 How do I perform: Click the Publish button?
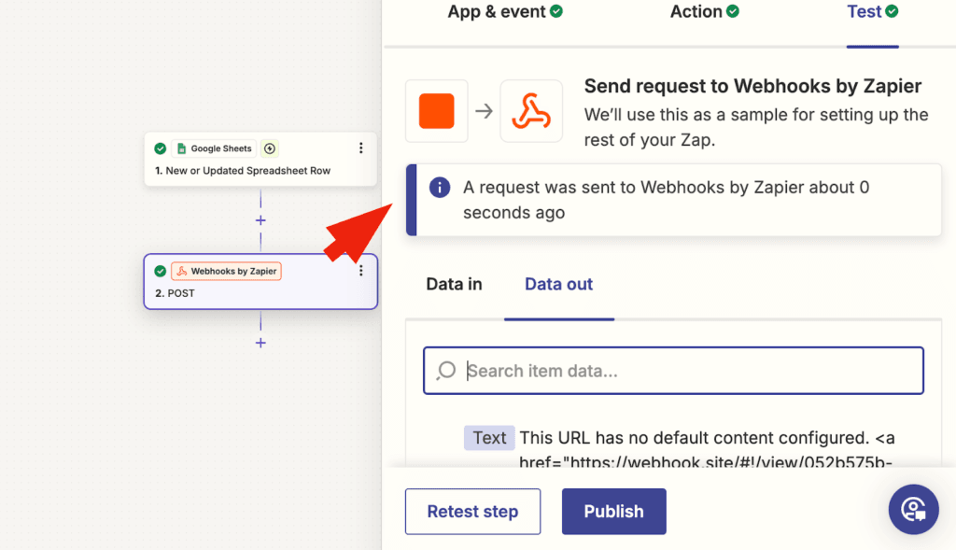[x=613, y=511]
